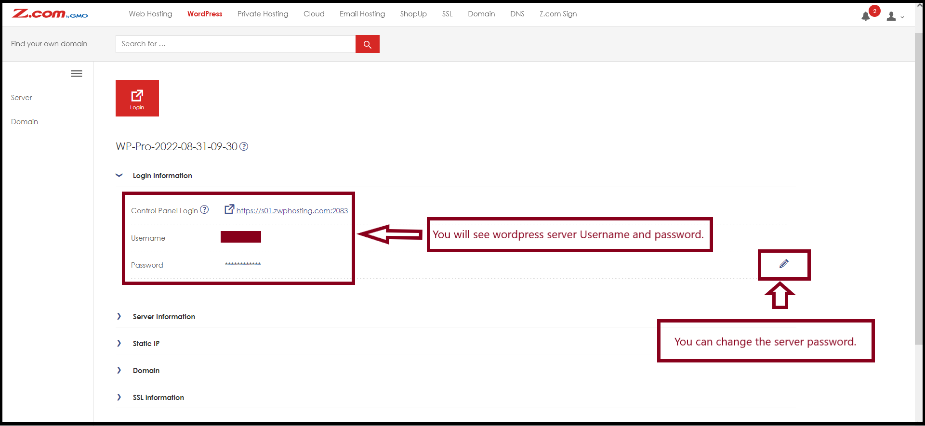
Task: Open the Private Hosting menu
Action: tap(263, 14)
